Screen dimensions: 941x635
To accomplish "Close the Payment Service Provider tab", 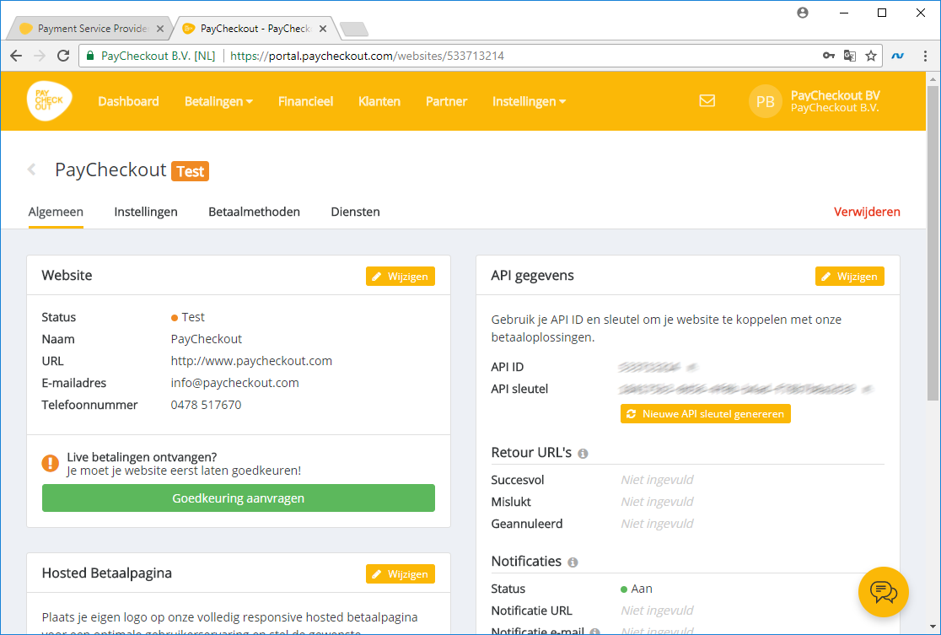I will (x=159, y=28).
